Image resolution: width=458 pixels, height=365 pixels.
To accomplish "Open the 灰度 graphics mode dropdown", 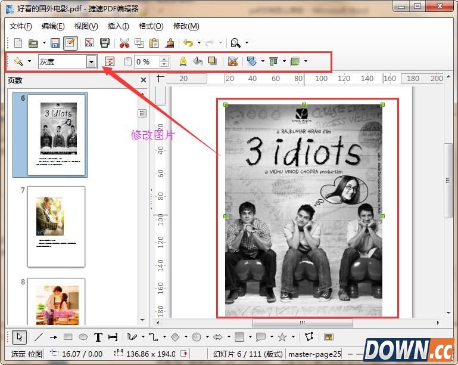I will tap(91, 61).
